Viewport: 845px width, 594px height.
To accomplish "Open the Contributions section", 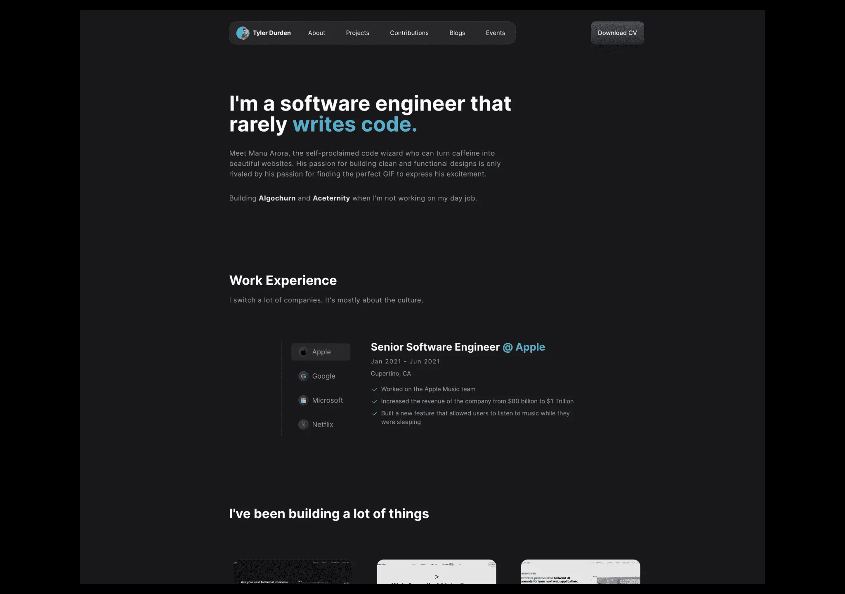I will [x=409, y=33].
